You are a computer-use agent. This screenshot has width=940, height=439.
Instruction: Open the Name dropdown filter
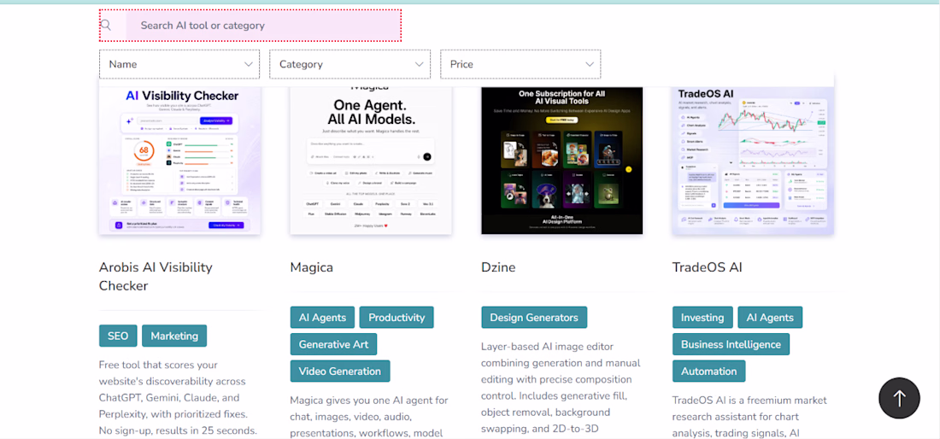coord(179,64)
